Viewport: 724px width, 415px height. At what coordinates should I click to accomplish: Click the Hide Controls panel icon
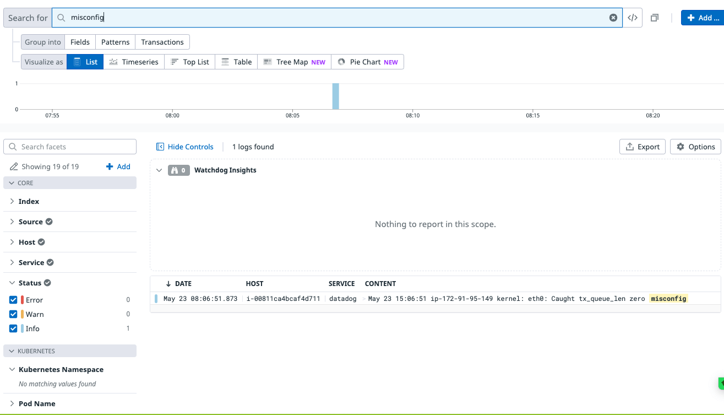[160, 147]
